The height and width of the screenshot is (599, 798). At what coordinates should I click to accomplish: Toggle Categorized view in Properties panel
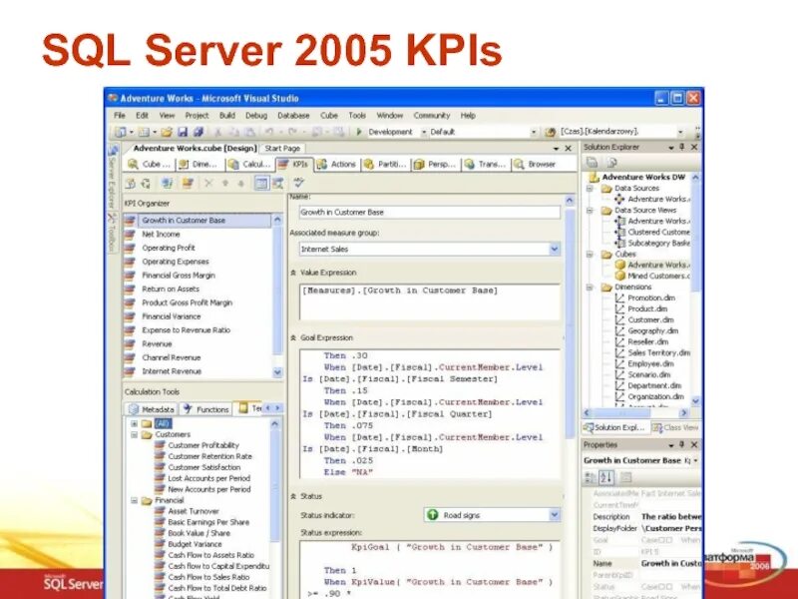click(591, 477)
